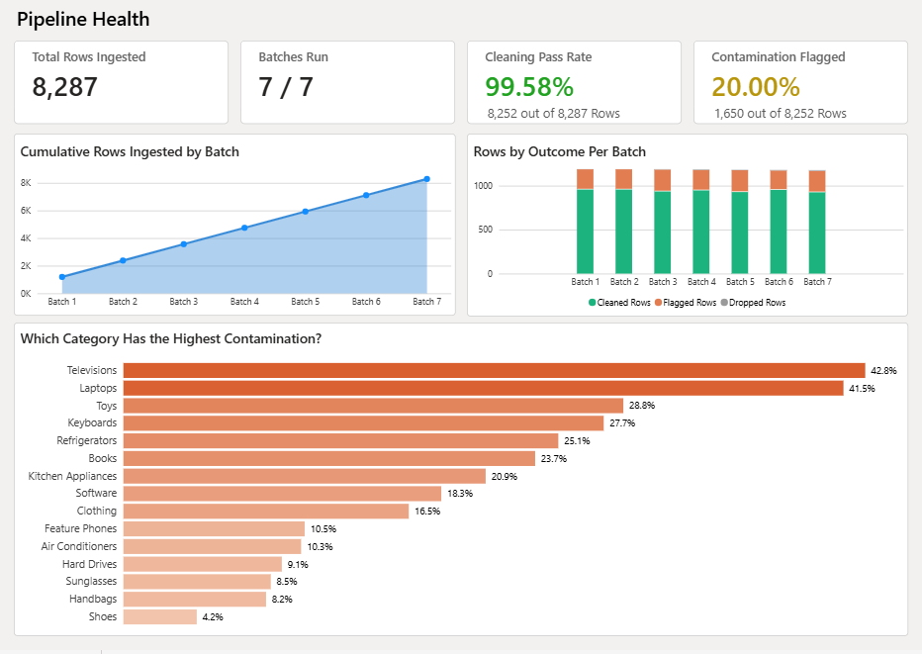Select the Refrigerators bar at 25.1%
Screen dimensions: 922x654
(x=340, y=440)
